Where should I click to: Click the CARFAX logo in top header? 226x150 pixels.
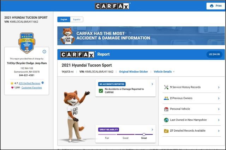click(x=112, y=6)
